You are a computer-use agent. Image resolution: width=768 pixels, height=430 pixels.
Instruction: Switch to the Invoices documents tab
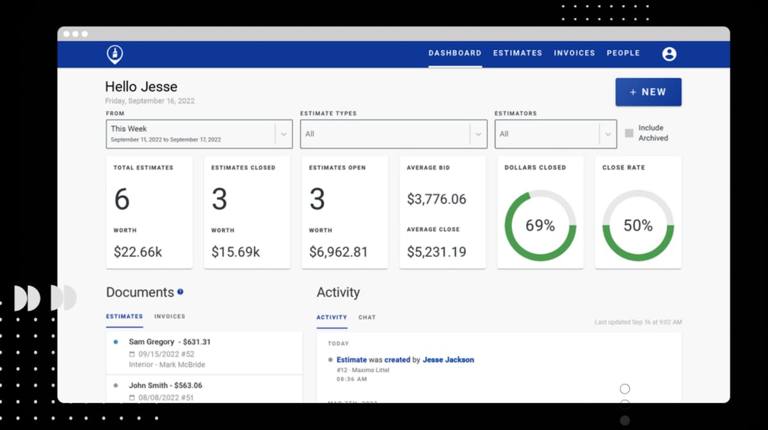point(170,316)
